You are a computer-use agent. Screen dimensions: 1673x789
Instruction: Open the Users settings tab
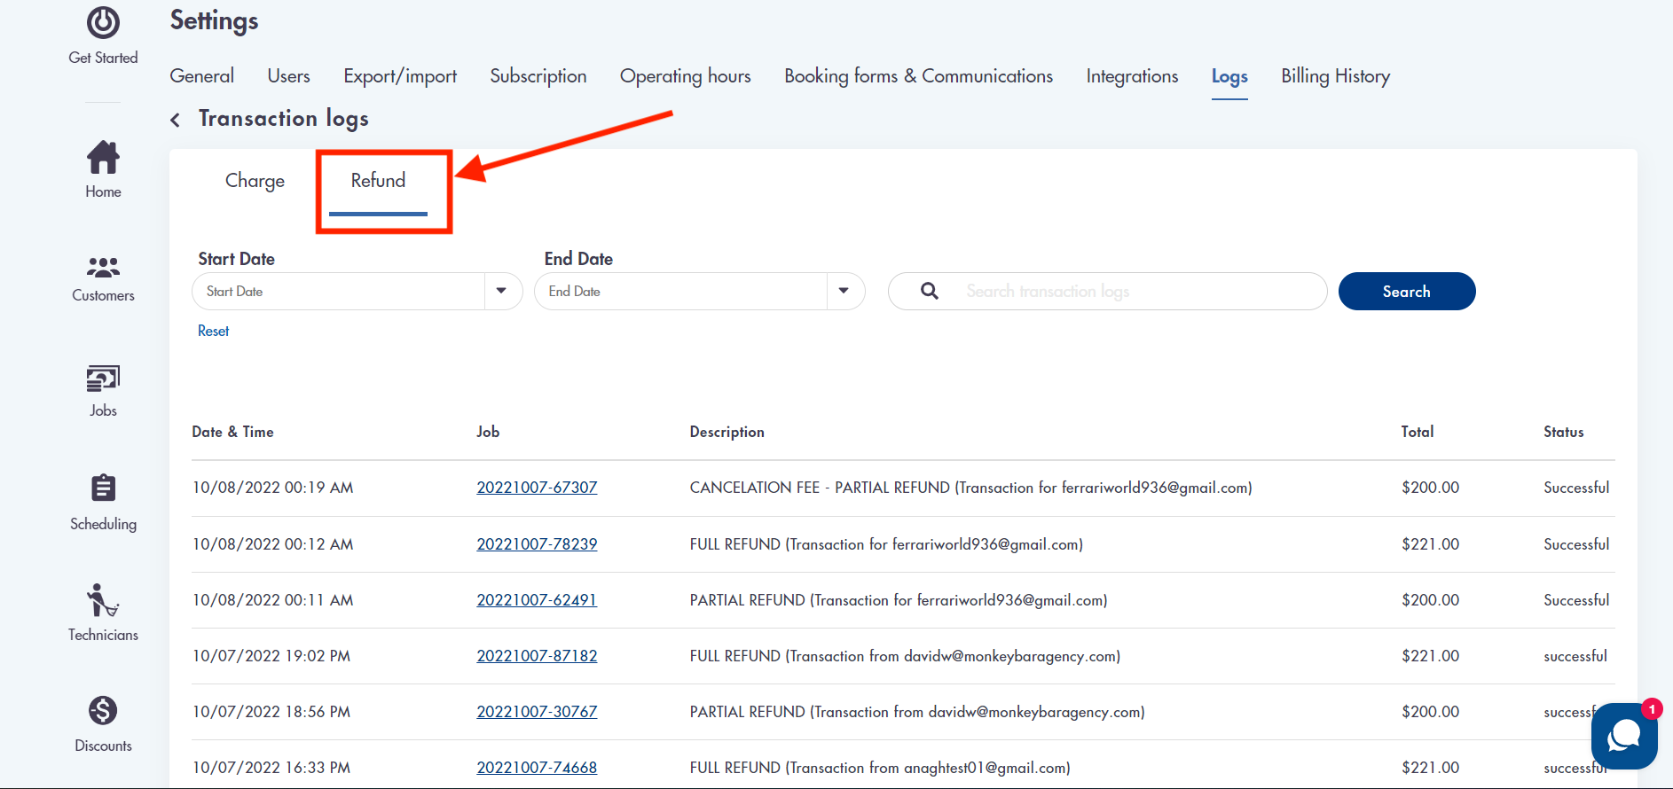click(x=288, y=76)
